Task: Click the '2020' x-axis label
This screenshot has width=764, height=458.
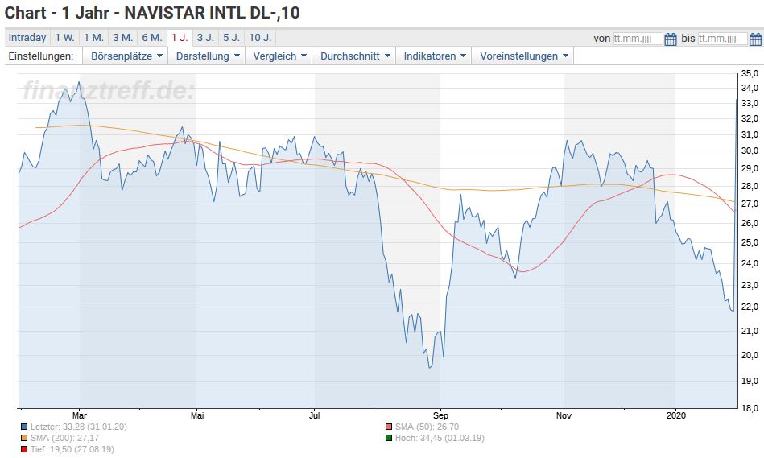Action: pyautogui.click(x=675, y=415)
